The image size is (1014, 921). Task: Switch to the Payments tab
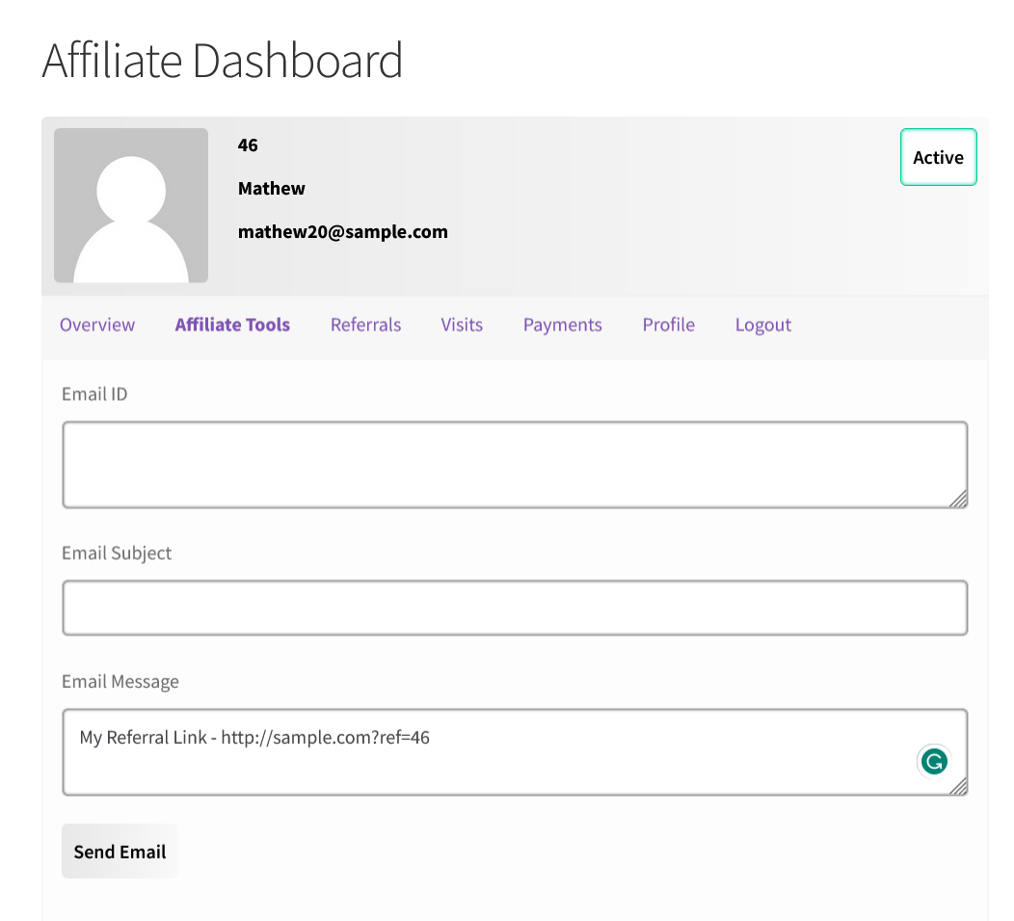(562, 325)
